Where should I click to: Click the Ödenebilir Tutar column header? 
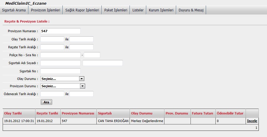click(230, 113)
